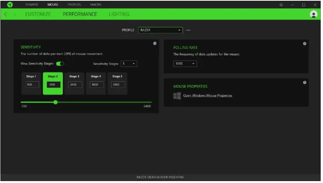Open the user account avatar icon
This screenshot has height=183, width=323.
click(313, 14)
